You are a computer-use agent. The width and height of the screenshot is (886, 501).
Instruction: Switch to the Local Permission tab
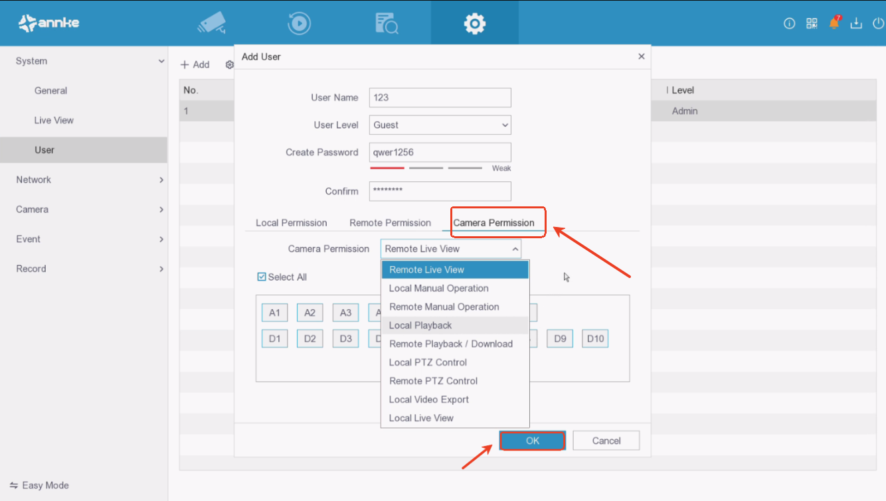pyautogui.click(x=291, y=223)
